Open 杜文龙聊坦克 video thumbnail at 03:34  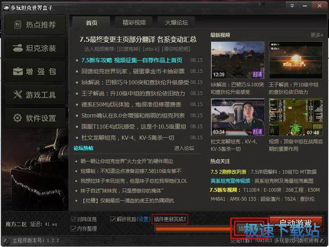(x=237, y=117)
